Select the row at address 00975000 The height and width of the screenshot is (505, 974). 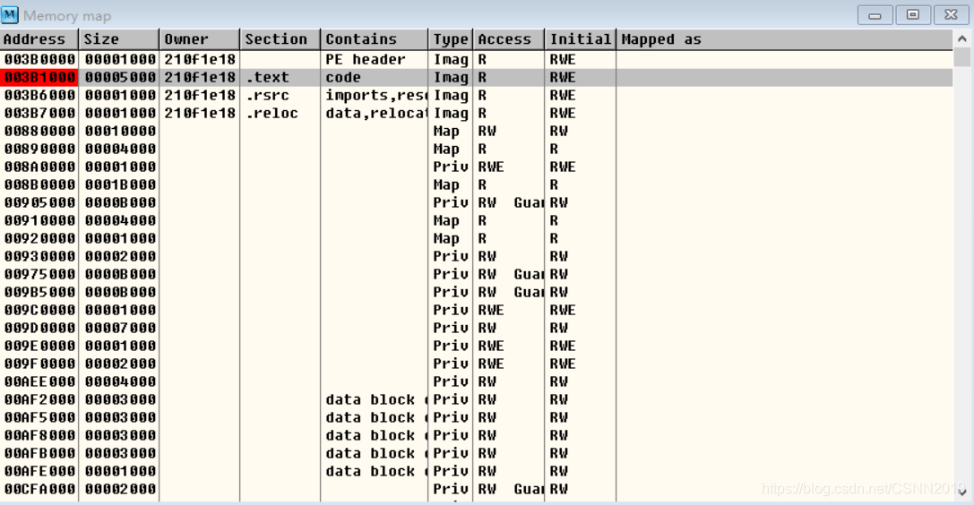coord(477,274)
